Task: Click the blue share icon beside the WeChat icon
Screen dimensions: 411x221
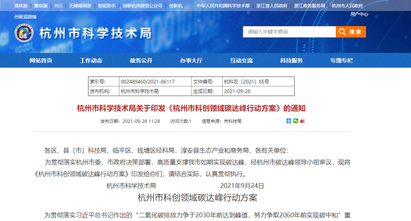Action: tap(289, 121)
